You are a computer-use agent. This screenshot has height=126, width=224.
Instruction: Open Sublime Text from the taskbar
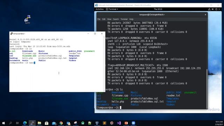pyautogui.click(x=105, y=123)
